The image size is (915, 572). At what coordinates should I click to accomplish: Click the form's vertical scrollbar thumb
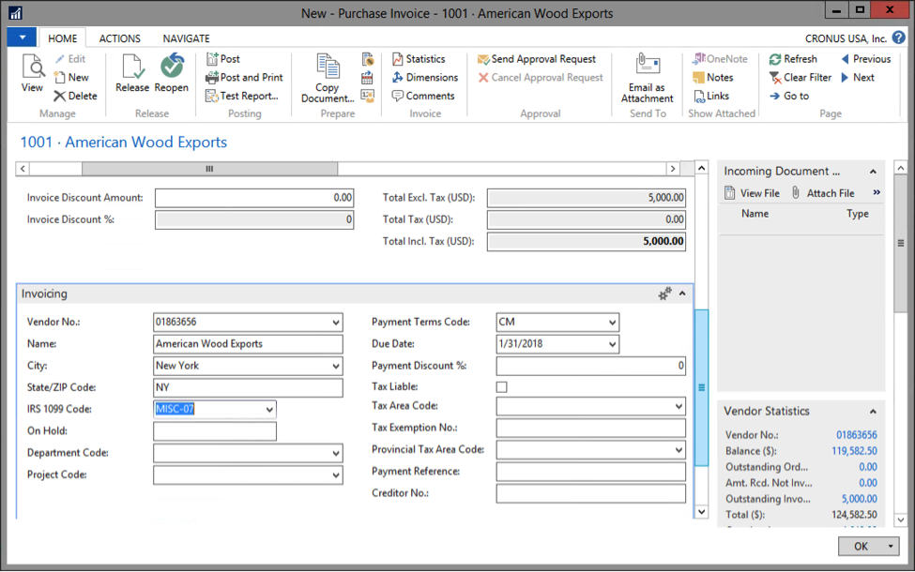[x=701, y=387]
